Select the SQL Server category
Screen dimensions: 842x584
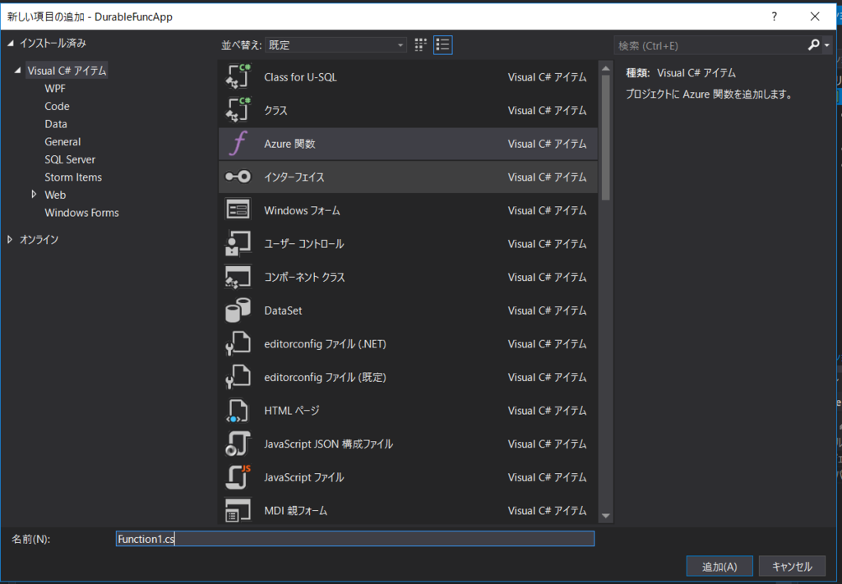[x=70, y=159]
